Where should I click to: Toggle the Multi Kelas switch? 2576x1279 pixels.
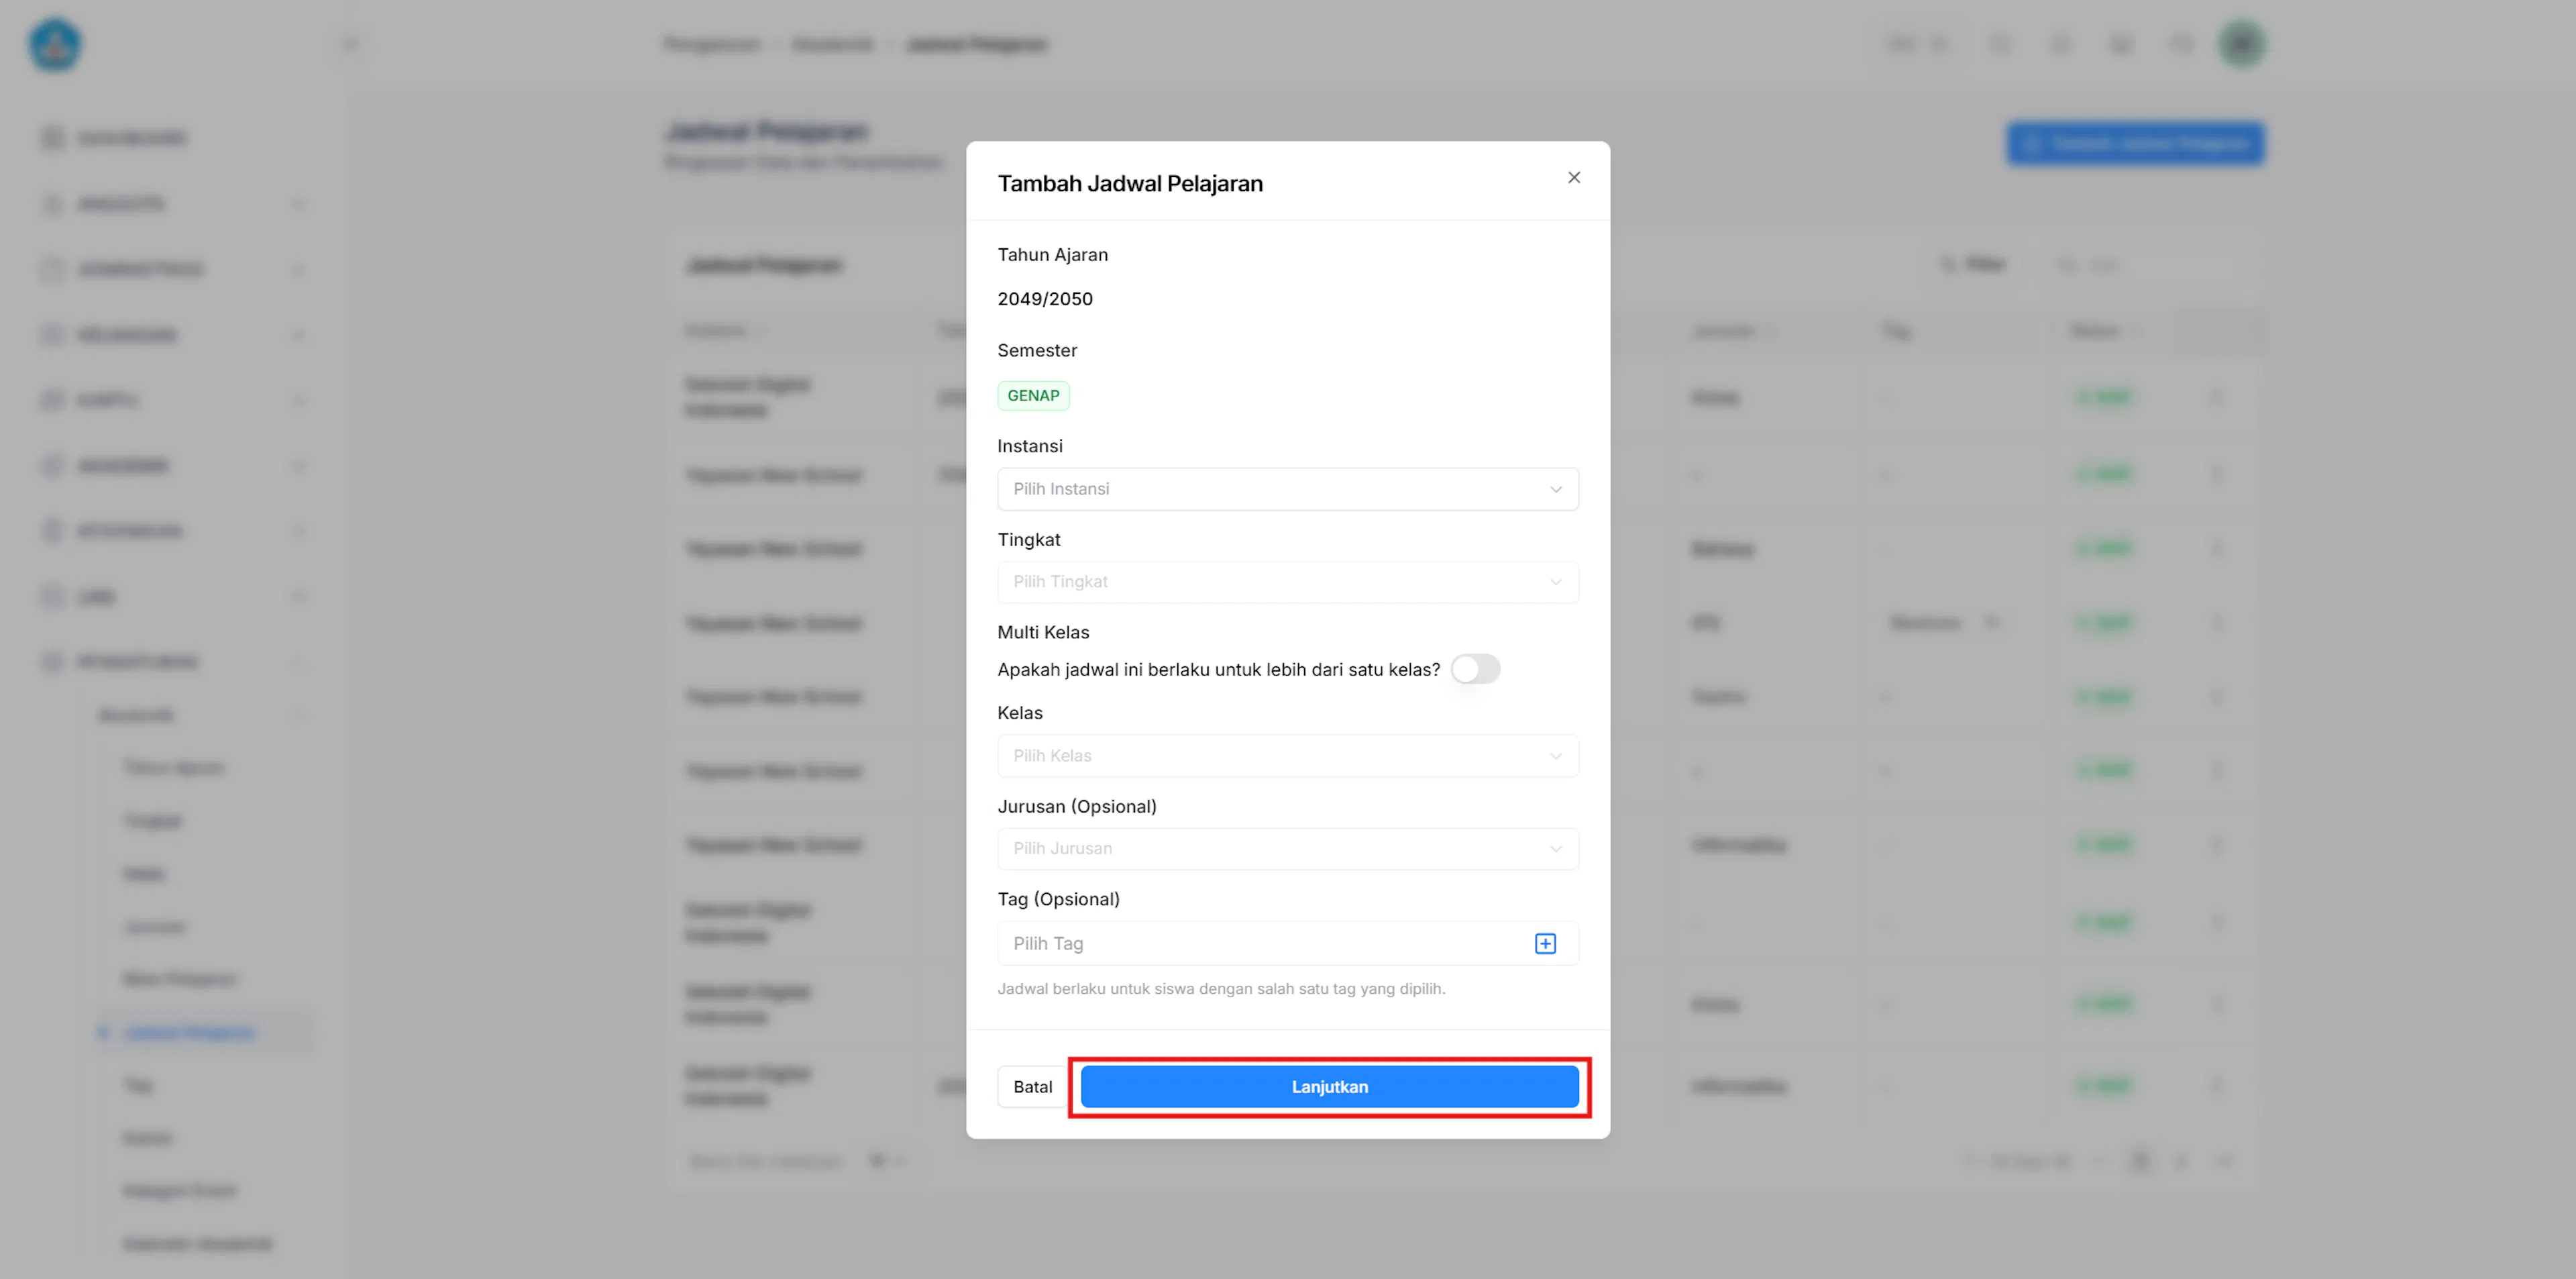point(1475,669)
